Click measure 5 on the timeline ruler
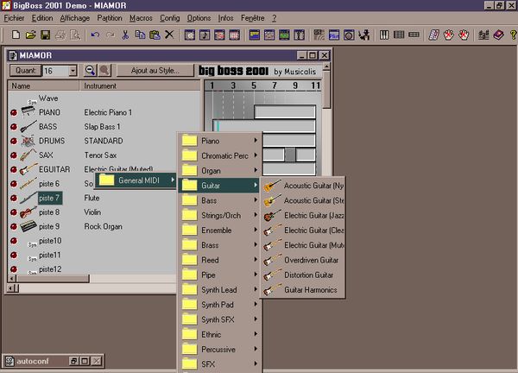 [254, 85]
